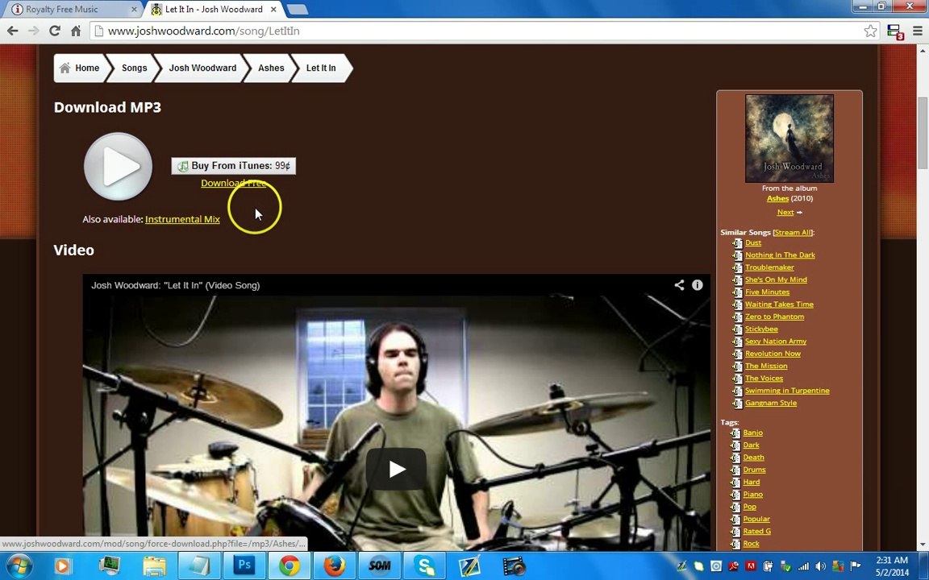The image size is (929, 580).
Task: Open the Songs breadcrumb
Action: 134,68
